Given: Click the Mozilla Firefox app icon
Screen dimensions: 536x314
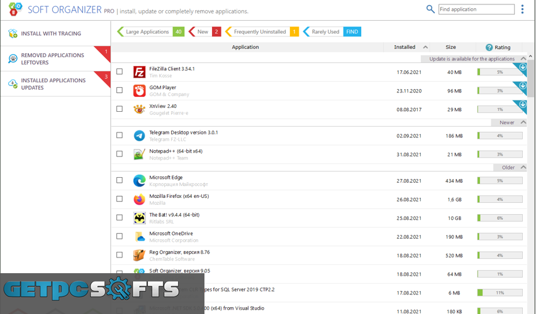Looking at the screenshot, I should point(139,199).
